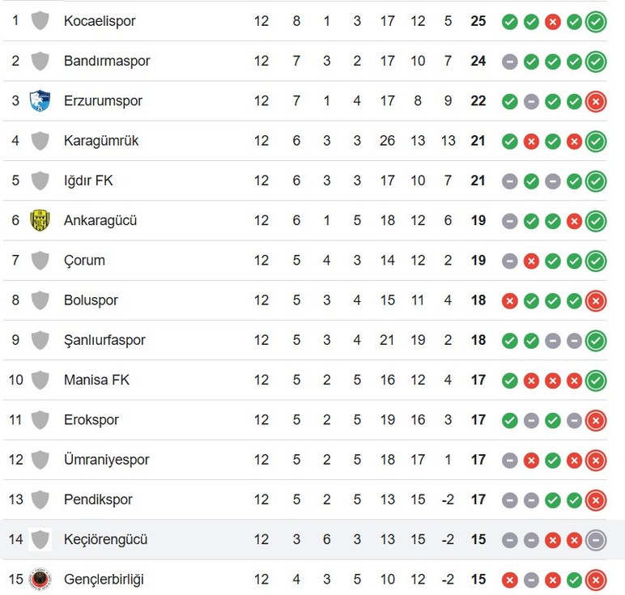The width and height of the screenshot is (625, 595).
Task: Click Boluspor's latest red loss icon
Action: tap(596, 300)
